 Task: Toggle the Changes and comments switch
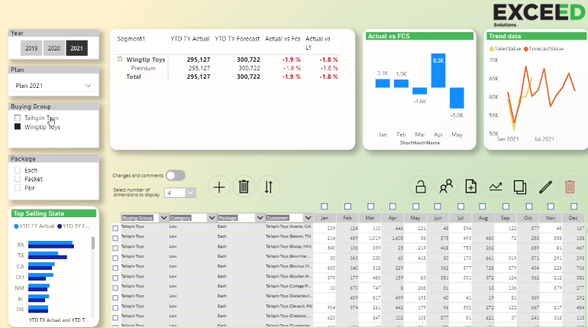tap(176, 175)
